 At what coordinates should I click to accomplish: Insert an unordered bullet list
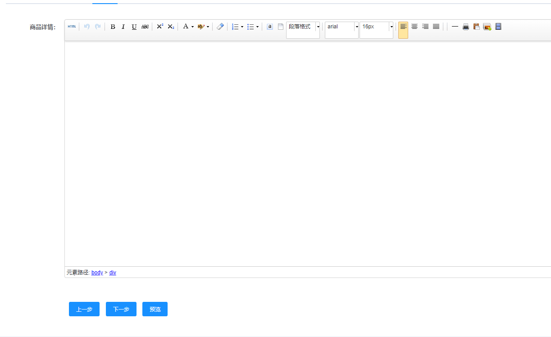point(250,27)
